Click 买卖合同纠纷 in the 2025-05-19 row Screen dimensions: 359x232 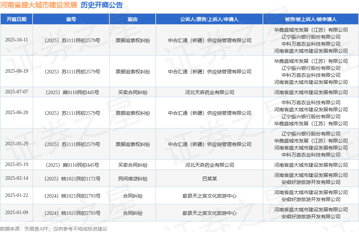point(133,165)
